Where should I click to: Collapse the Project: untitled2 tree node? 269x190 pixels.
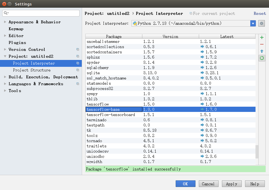[x=5, y=56]
